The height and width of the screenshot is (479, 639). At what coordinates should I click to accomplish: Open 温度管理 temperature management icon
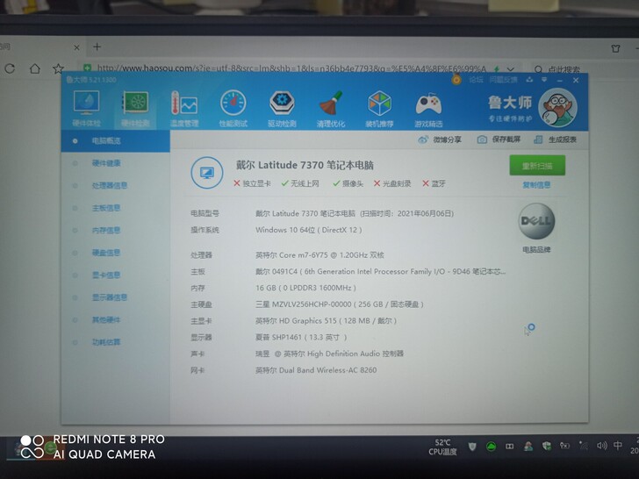coord(184,108)
